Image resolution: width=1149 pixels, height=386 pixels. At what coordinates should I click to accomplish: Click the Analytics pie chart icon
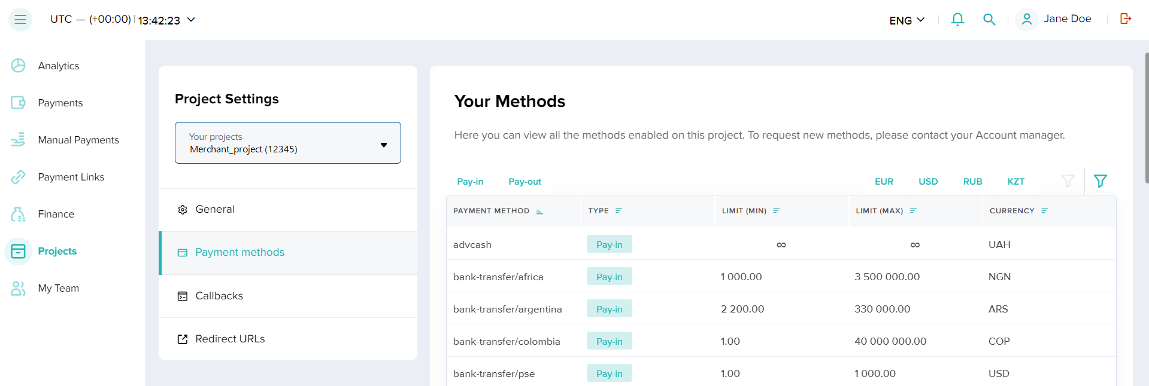tap(18, 66)
